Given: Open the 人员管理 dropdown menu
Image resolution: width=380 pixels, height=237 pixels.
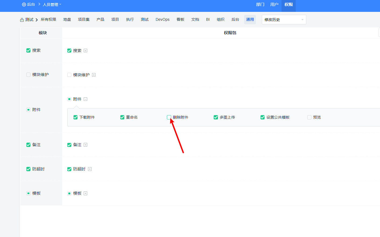Looking at the screenshot, I should (x=52, y=5).
